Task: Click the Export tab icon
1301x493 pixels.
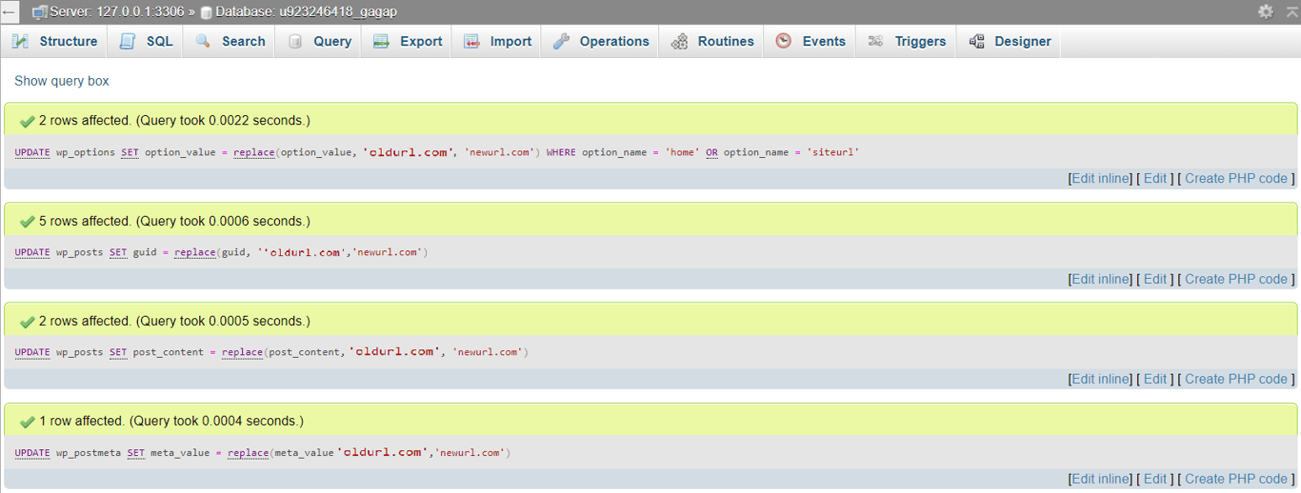Action: (x=381, y=42)
